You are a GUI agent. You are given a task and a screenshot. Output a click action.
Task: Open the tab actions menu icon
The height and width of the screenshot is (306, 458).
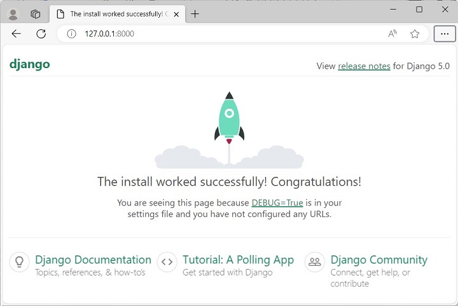36,13
